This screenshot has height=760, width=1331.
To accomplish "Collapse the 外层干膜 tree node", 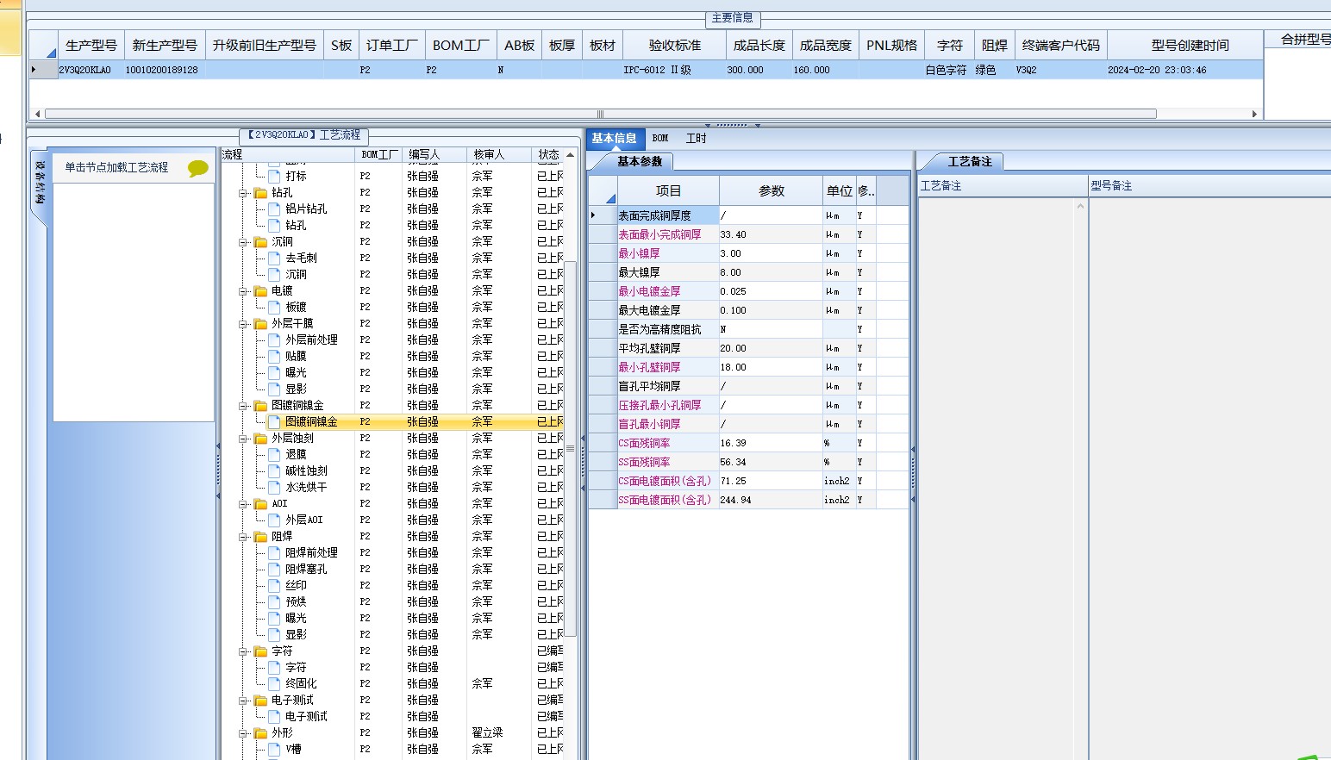I will coord(244,324).
